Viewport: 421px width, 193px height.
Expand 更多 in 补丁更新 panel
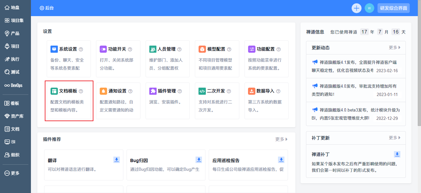(395, 138)
